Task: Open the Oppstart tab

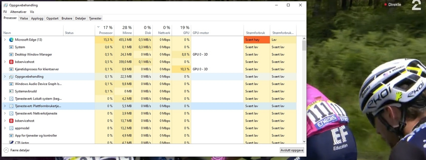Action: [52, 18]
